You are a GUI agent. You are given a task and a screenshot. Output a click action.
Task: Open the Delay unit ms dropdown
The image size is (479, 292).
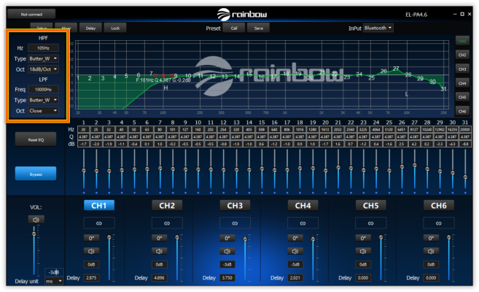pyautogui.click(x=54, y=281)
